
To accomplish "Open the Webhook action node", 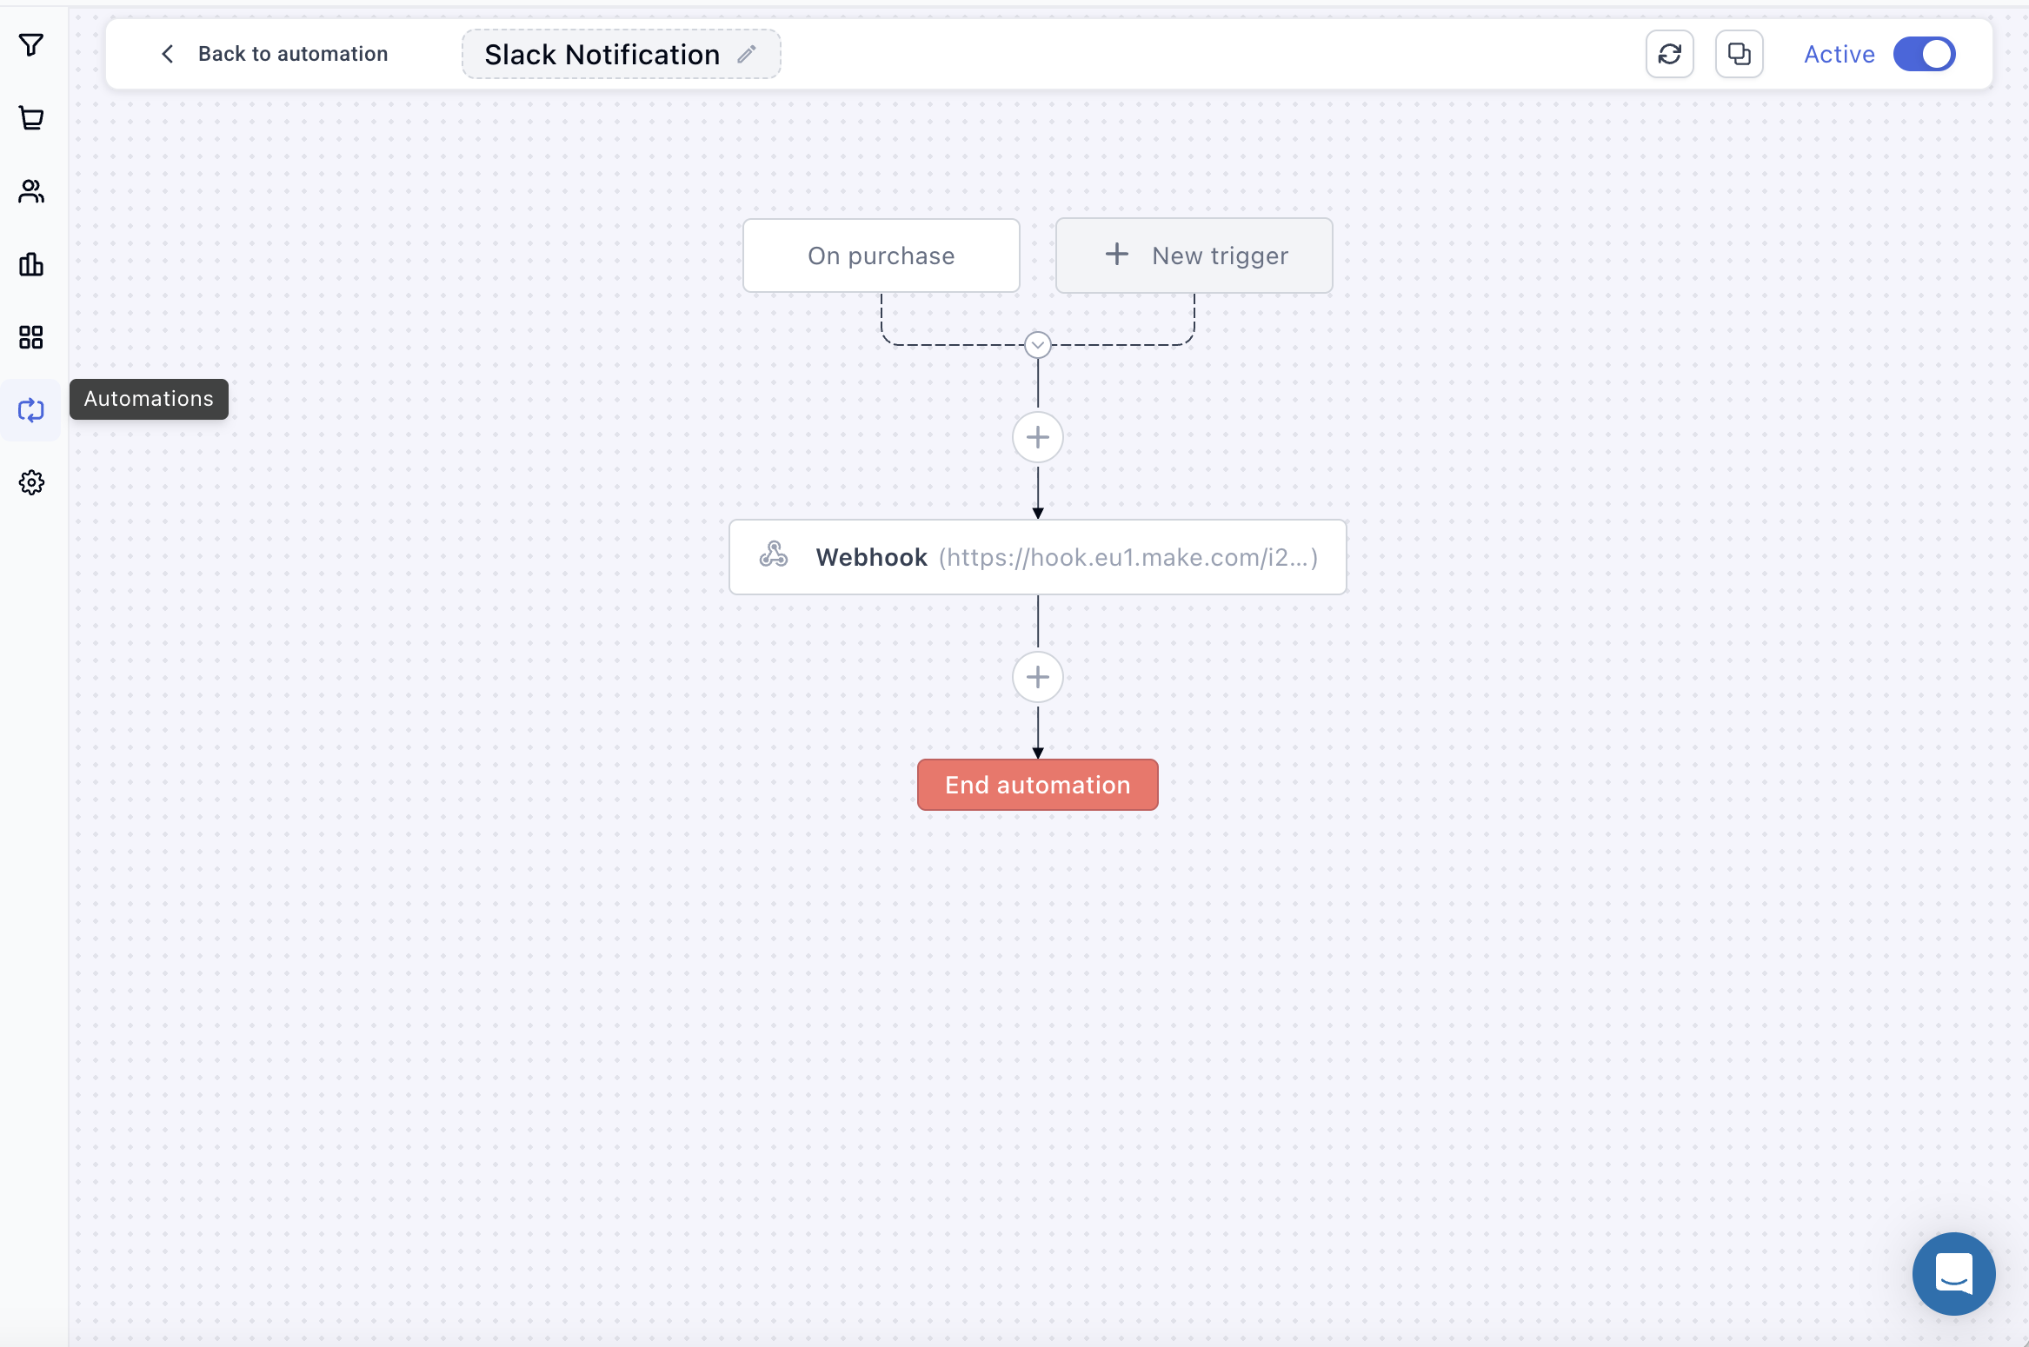I will click(1037, 557).
